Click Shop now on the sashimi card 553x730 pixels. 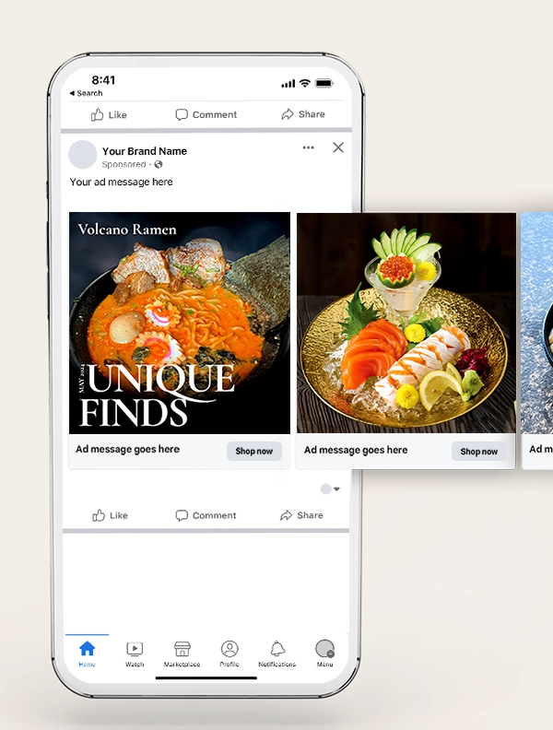(479, 452)
